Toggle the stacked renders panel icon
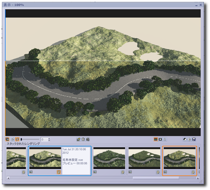 pos(7,139)
